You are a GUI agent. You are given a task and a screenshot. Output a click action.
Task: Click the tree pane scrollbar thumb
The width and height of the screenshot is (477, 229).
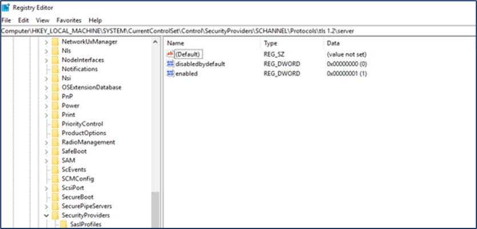point(155,209)
